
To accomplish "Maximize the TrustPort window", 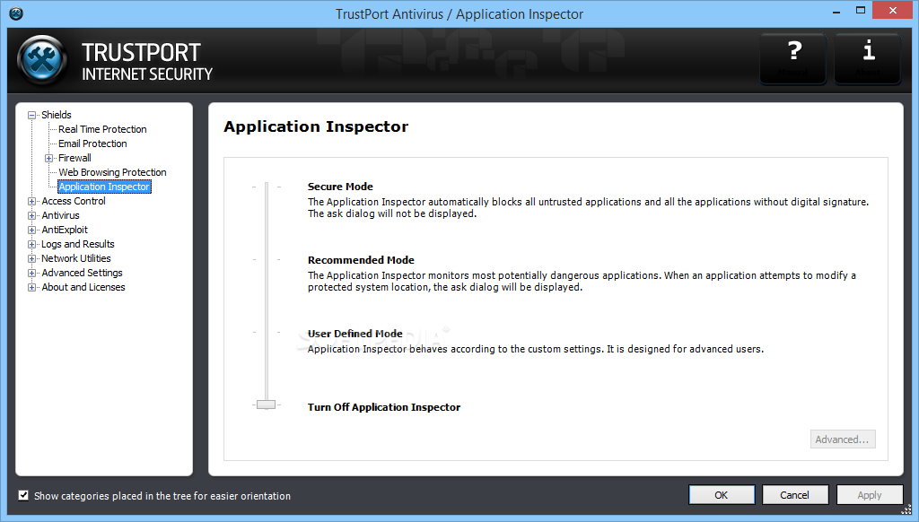I will pyautogui.click(x=861, y=11).
